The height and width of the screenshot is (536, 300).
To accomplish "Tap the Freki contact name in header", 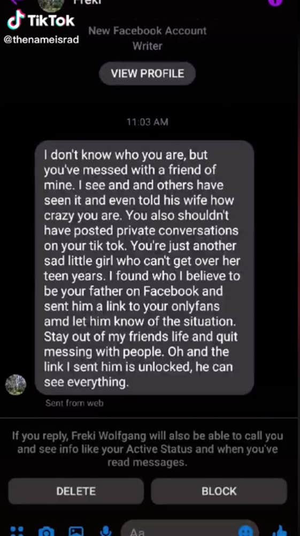I will click(87, 2).
